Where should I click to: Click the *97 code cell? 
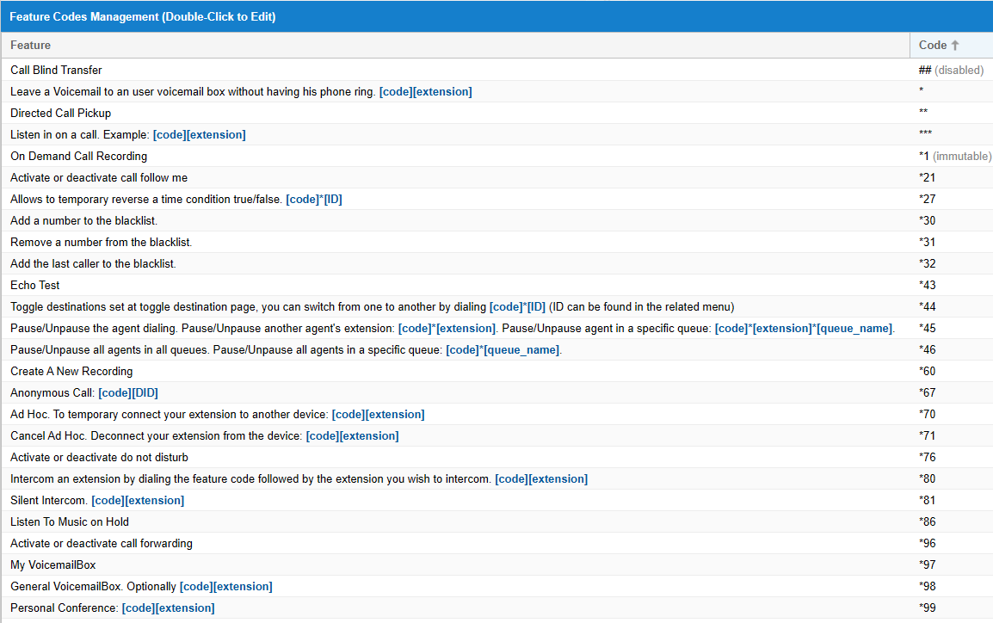927,564
